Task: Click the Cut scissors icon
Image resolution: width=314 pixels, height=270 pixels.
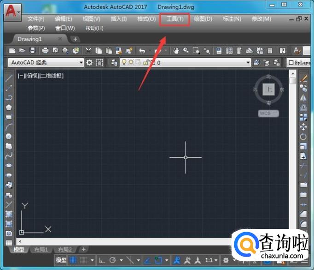Action: pyautogui.click(x=88, y=51)
